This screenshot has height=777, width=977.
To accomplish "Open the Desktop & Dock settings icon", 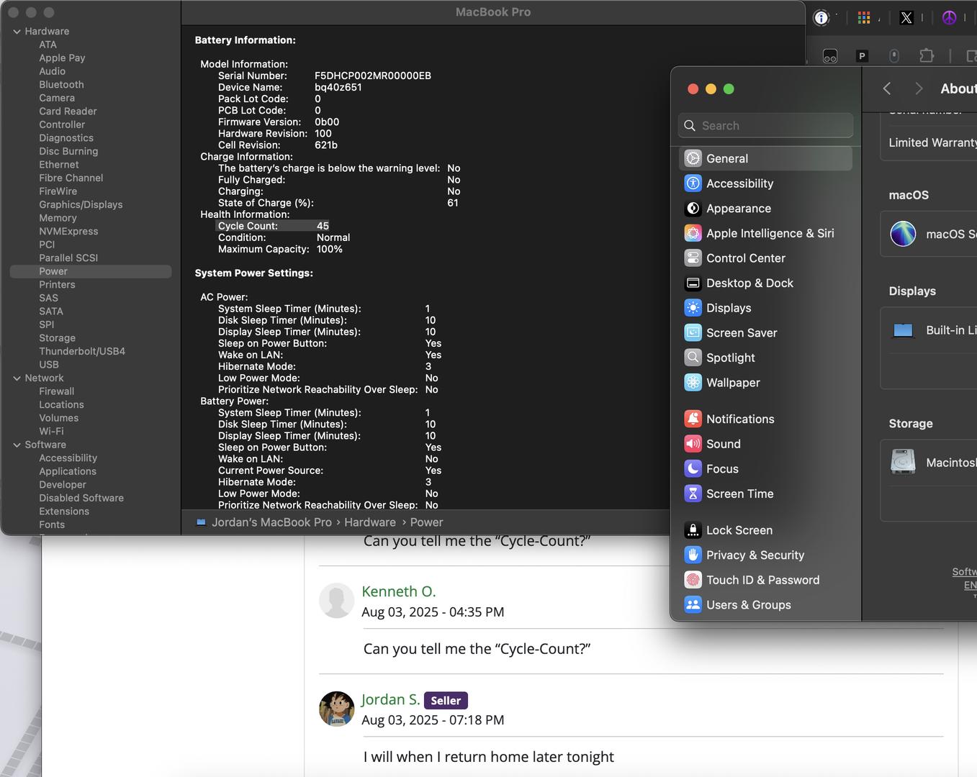I will coord(693,283).
